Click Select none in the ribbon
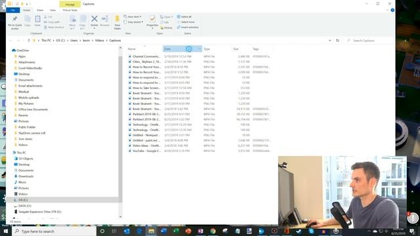Viewport: 420px width, 236px height. click(x=186, y=22)
